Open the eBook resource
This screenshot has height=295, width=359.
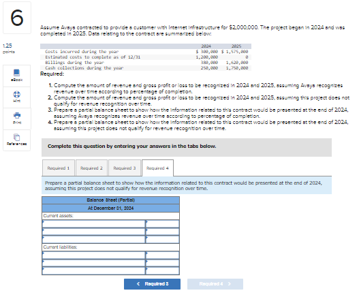coord(17,76)
